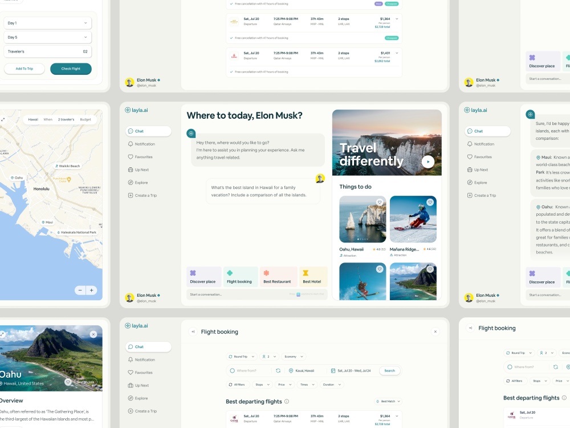The height and width of the screenshot is (428, 570).
Task: Click the Add To Trip button
Action: pos(25,68)
